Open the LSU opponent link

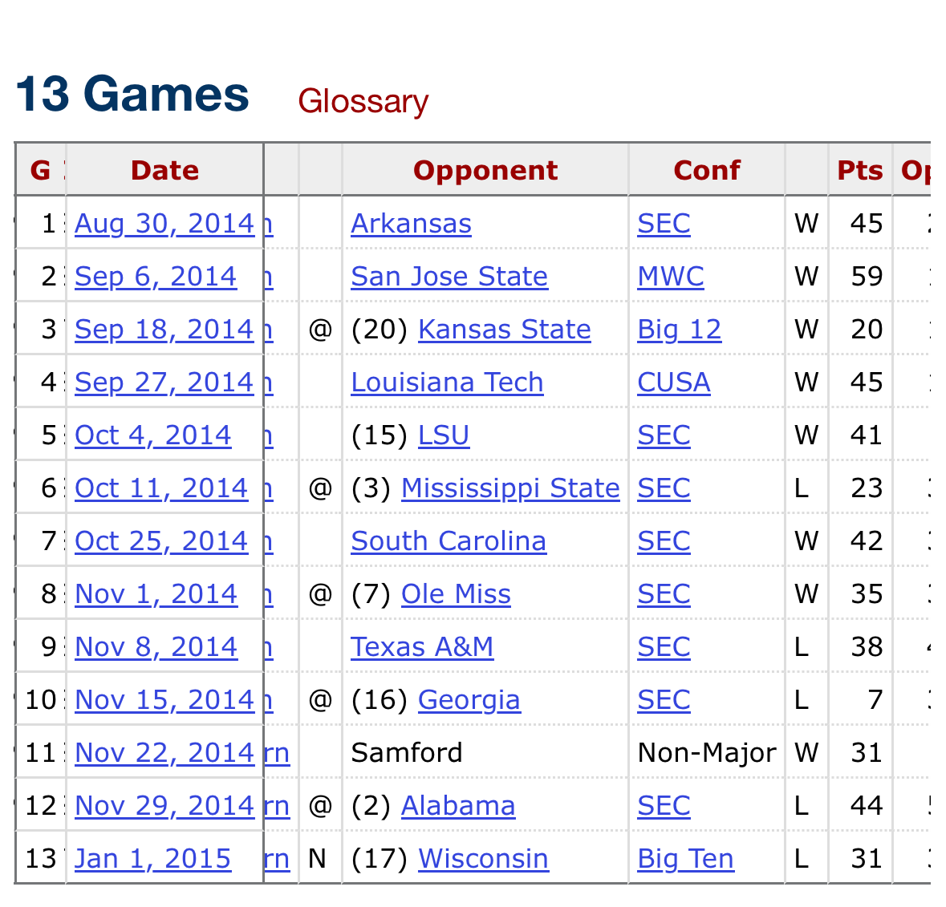444,435
